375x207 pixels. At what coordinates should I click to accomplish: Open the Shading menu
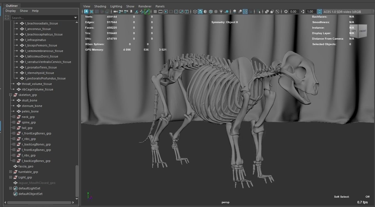coord(100,6)
